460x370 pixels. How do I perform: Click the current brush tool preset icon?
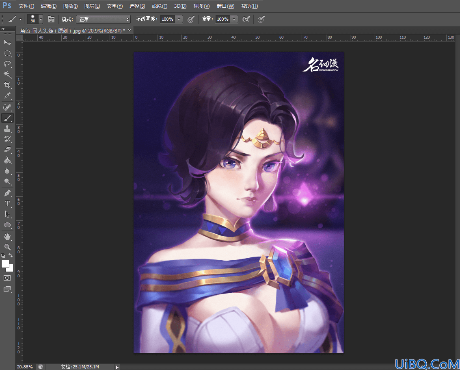tap(12, 20)
